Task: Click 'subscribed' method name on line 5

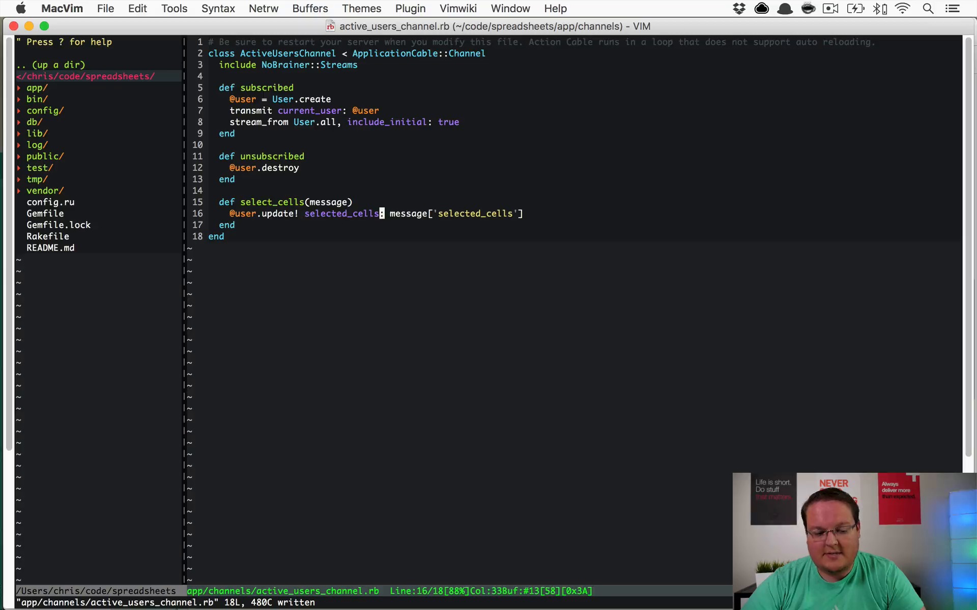Action: click(x=267, y=88)
